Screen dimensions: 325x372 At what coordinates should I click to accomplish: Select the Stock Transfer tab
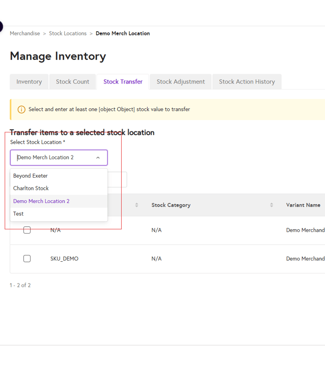pos(123,82)
